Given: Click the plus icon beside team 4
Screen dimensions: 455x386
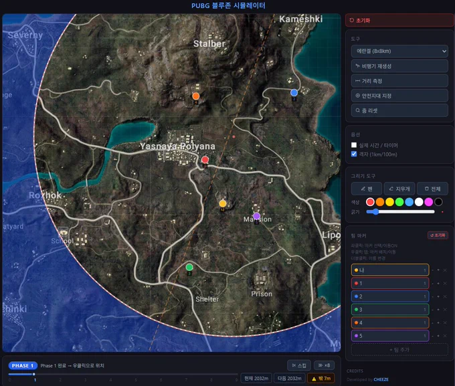Looking at the screenshot, I should click(x=438, y=322).
